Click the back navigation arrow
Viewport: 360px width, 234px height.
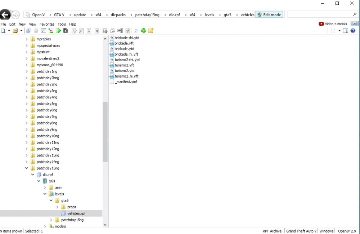(x=5, y=15)
